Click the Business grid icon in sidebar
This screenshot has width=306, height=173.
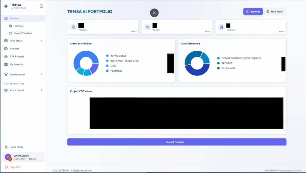coord(6,18)
